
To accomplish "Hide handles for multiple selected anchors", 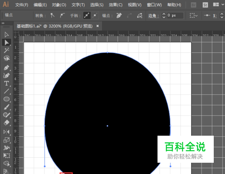I will tap(95, 15).
